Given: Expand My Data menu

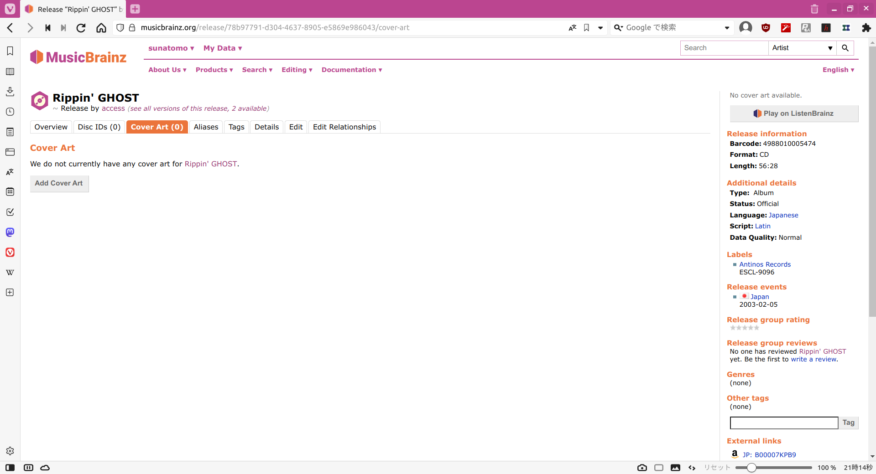Looking at the screenshot, I should 223,48.
